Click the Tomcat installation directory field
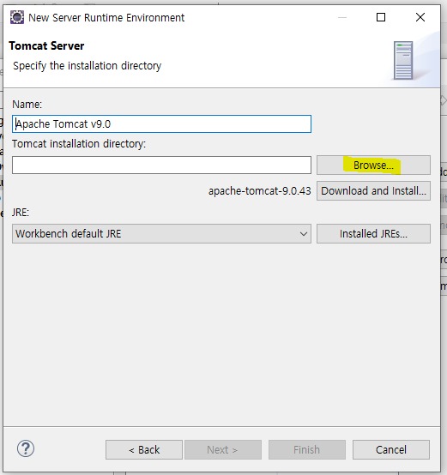The height and width of the screenshot is (475, 447). pos(161,165)
